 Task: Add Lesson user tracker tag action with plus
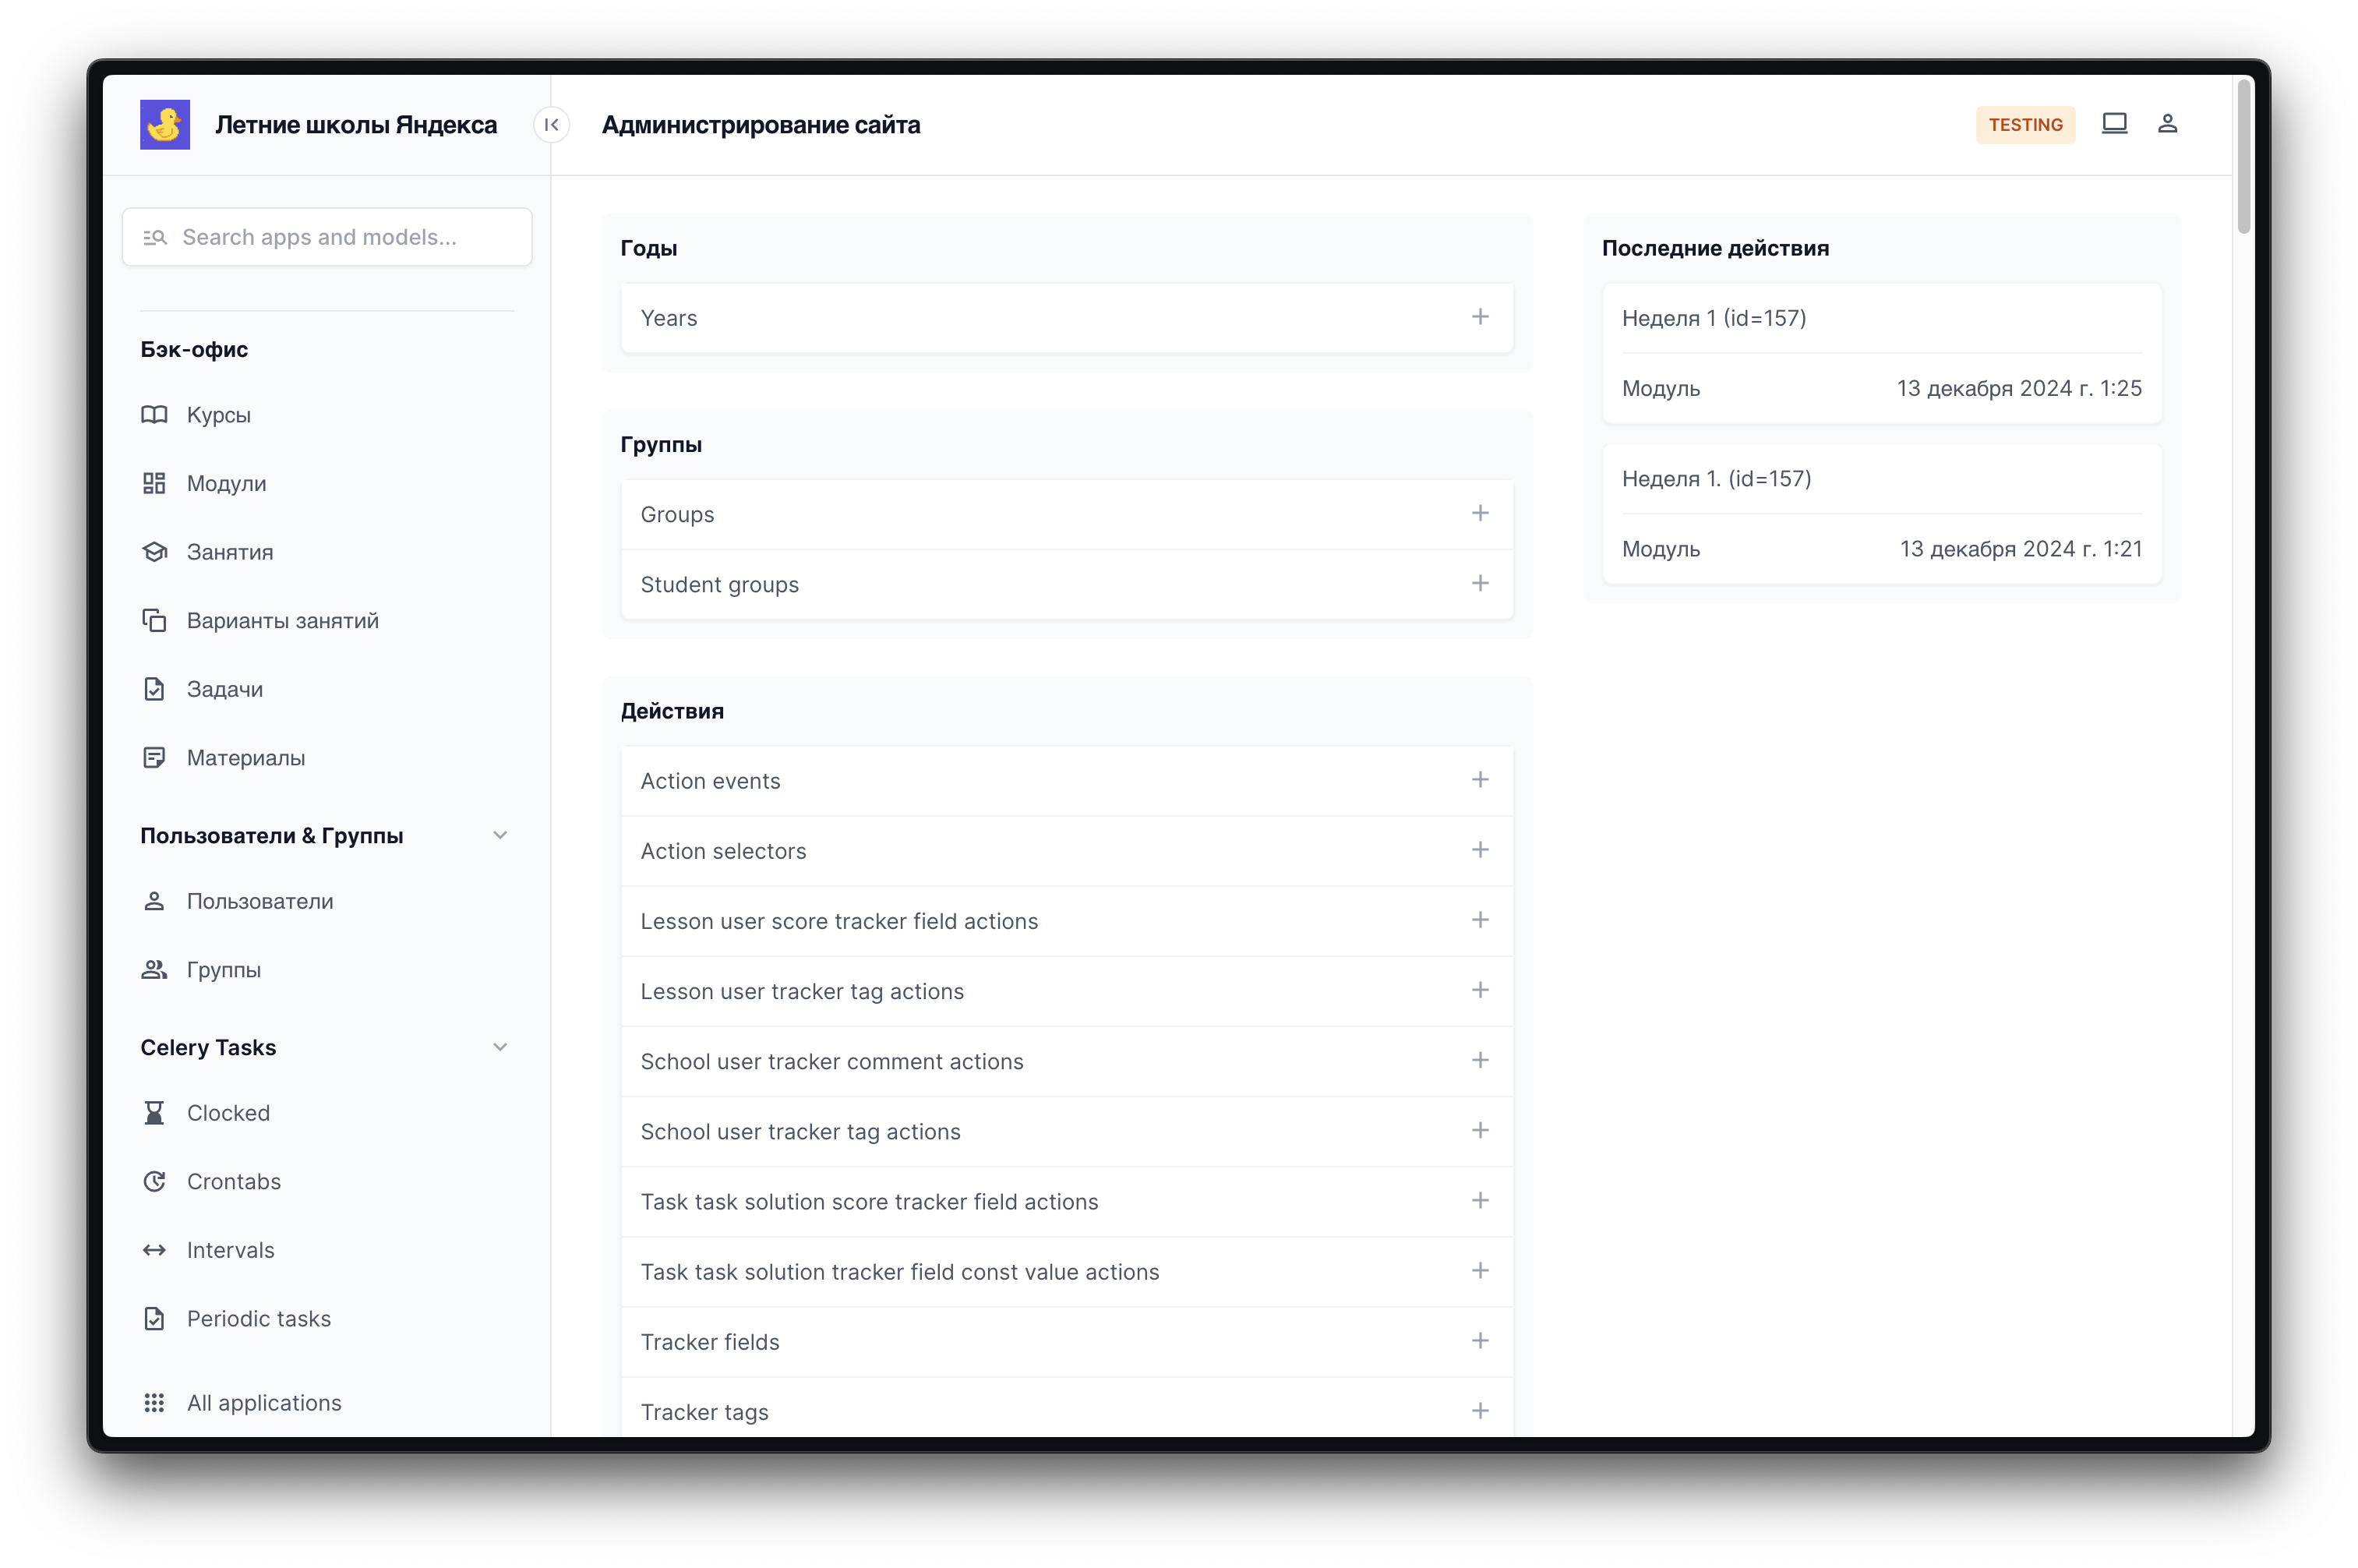click(x=1480, y=990)
